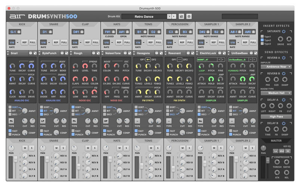The height and width of the screenshot is (187, 299).
Task: Click MIDI learn icon beside D#1 in Clap
Action: click(82, 32)
